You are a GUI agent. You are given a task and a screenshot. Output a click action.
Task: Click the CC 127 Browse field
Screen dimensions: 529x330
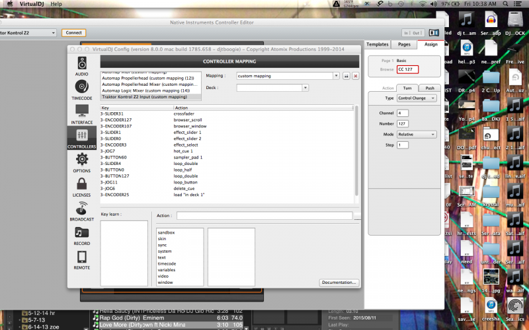(407, 69)
